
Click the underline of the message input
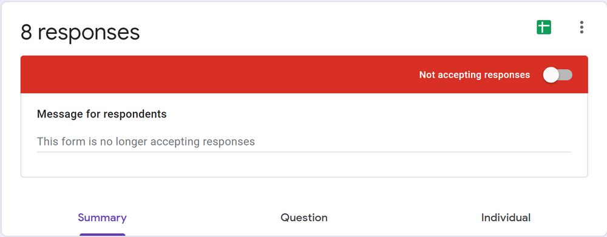(304, 152)
